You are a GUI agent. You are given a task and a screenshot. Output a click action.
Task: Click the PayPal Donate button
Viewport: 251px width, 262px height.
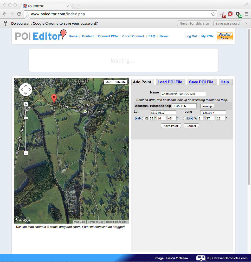224,36
